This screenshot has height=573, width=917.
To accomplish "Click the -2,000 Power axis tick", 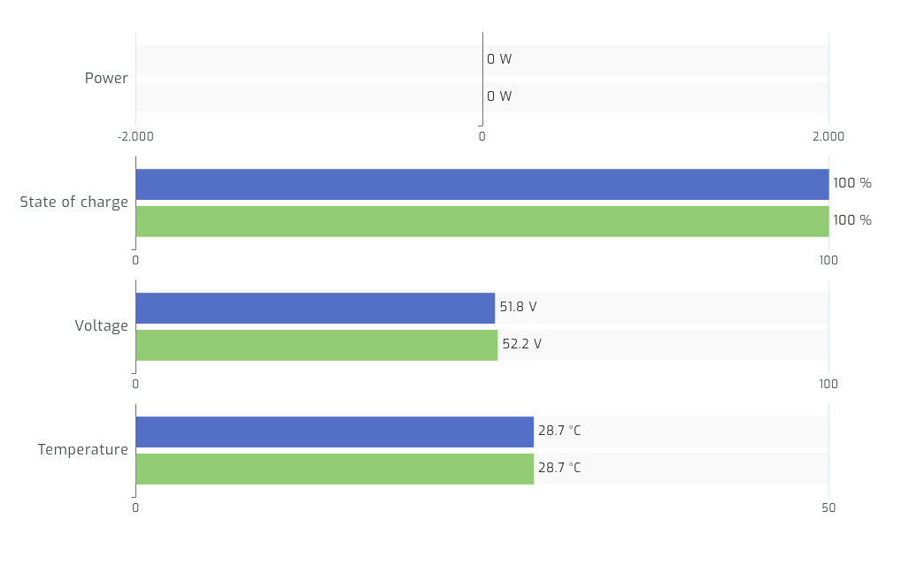I will (135, 137).
